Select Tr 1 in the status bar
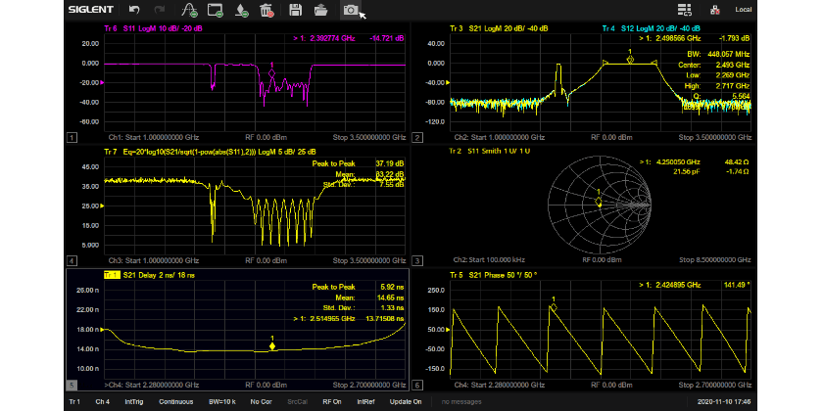Image resolution: width=823 pixels, height=411 pixels. coord(74,401)
